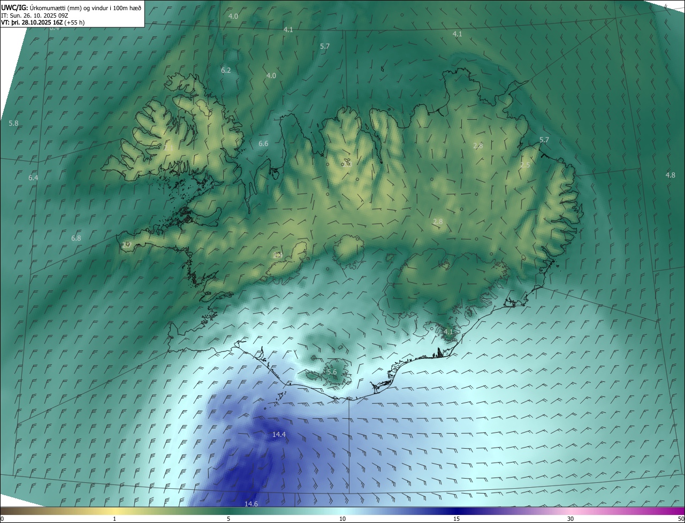Screen dimensions: 685x523
Task: Click the color scale tick labeled 1
Action: [115, 519]
